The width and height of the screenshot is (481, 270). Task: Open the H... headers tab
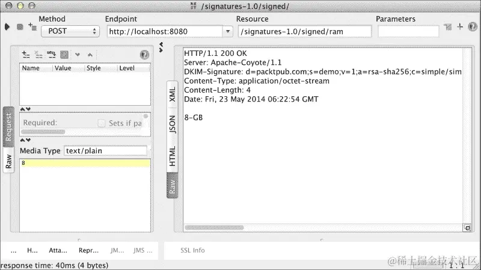pos(32,250)
